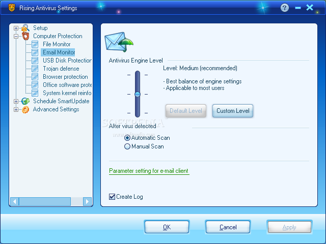Expand the Setup tree node
Viewport: 326px width, 244px height.
[16, 28]
